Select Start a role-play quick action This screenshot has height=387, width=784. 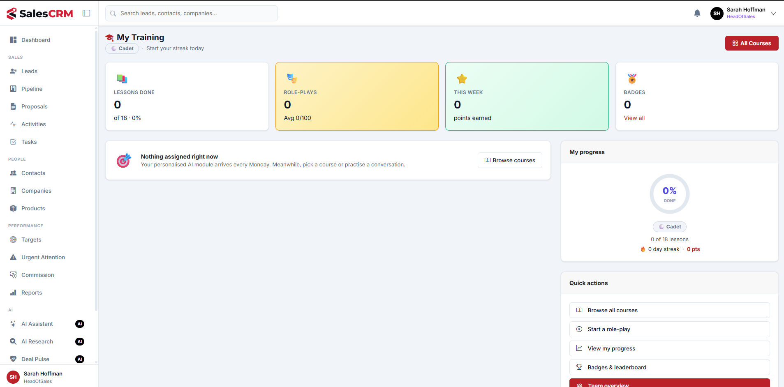point(669,329)
